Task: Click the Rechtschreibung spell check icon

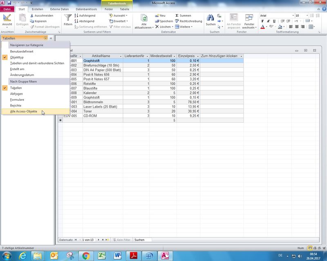Action: [x=177, y=21]
